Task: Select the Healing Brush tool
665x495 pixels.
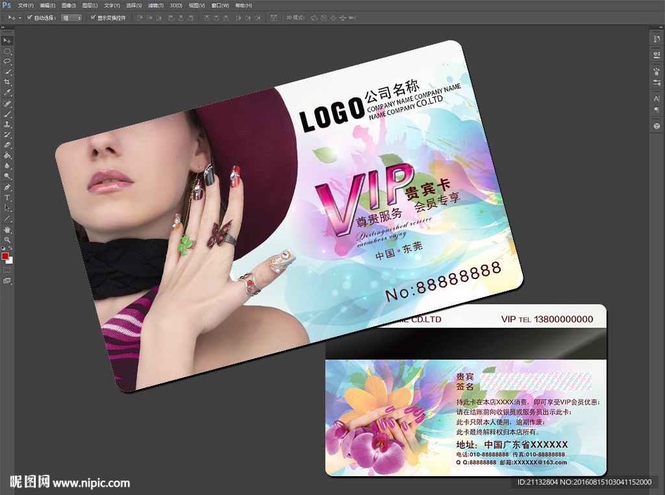Action: pyautogui.click(x=7, y=104)
